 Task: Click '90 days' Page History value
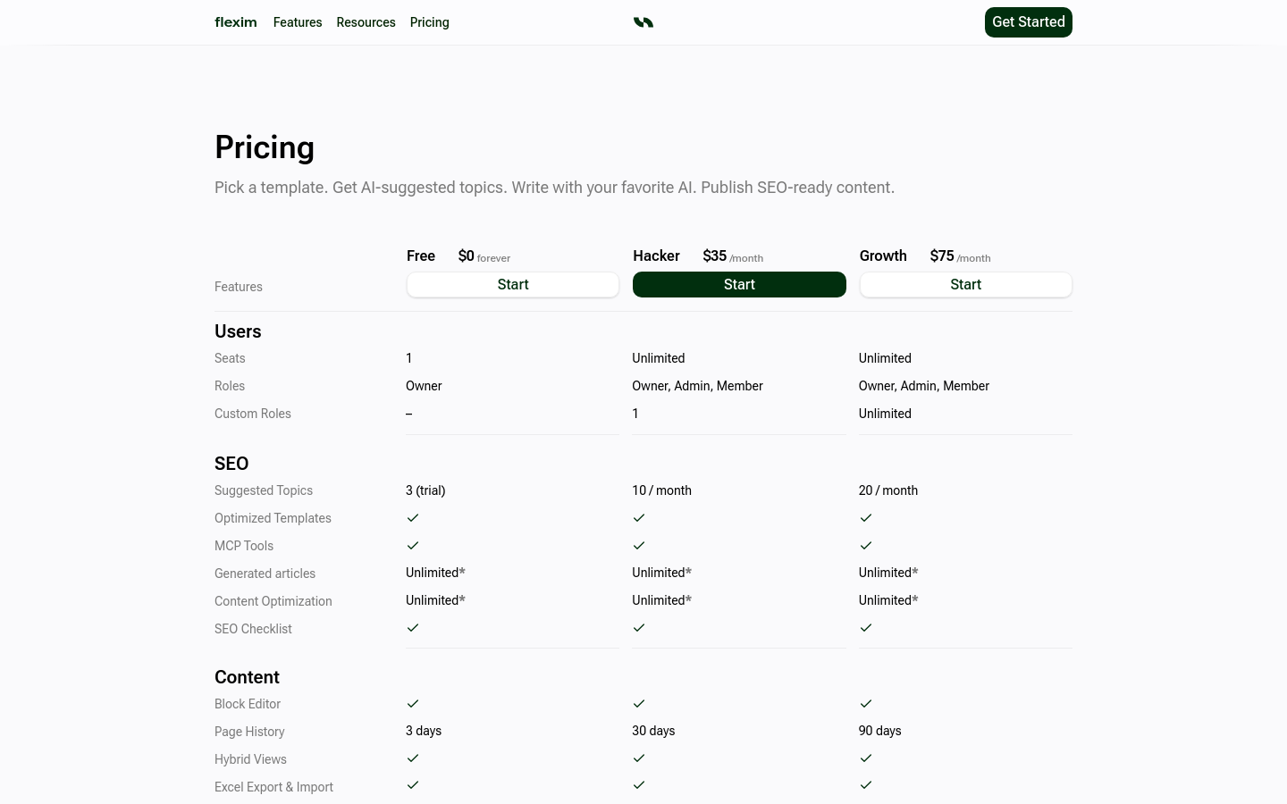[x=880, y=731]
